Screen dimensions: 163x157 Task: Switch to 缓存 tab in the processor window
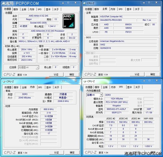(16, 9)
